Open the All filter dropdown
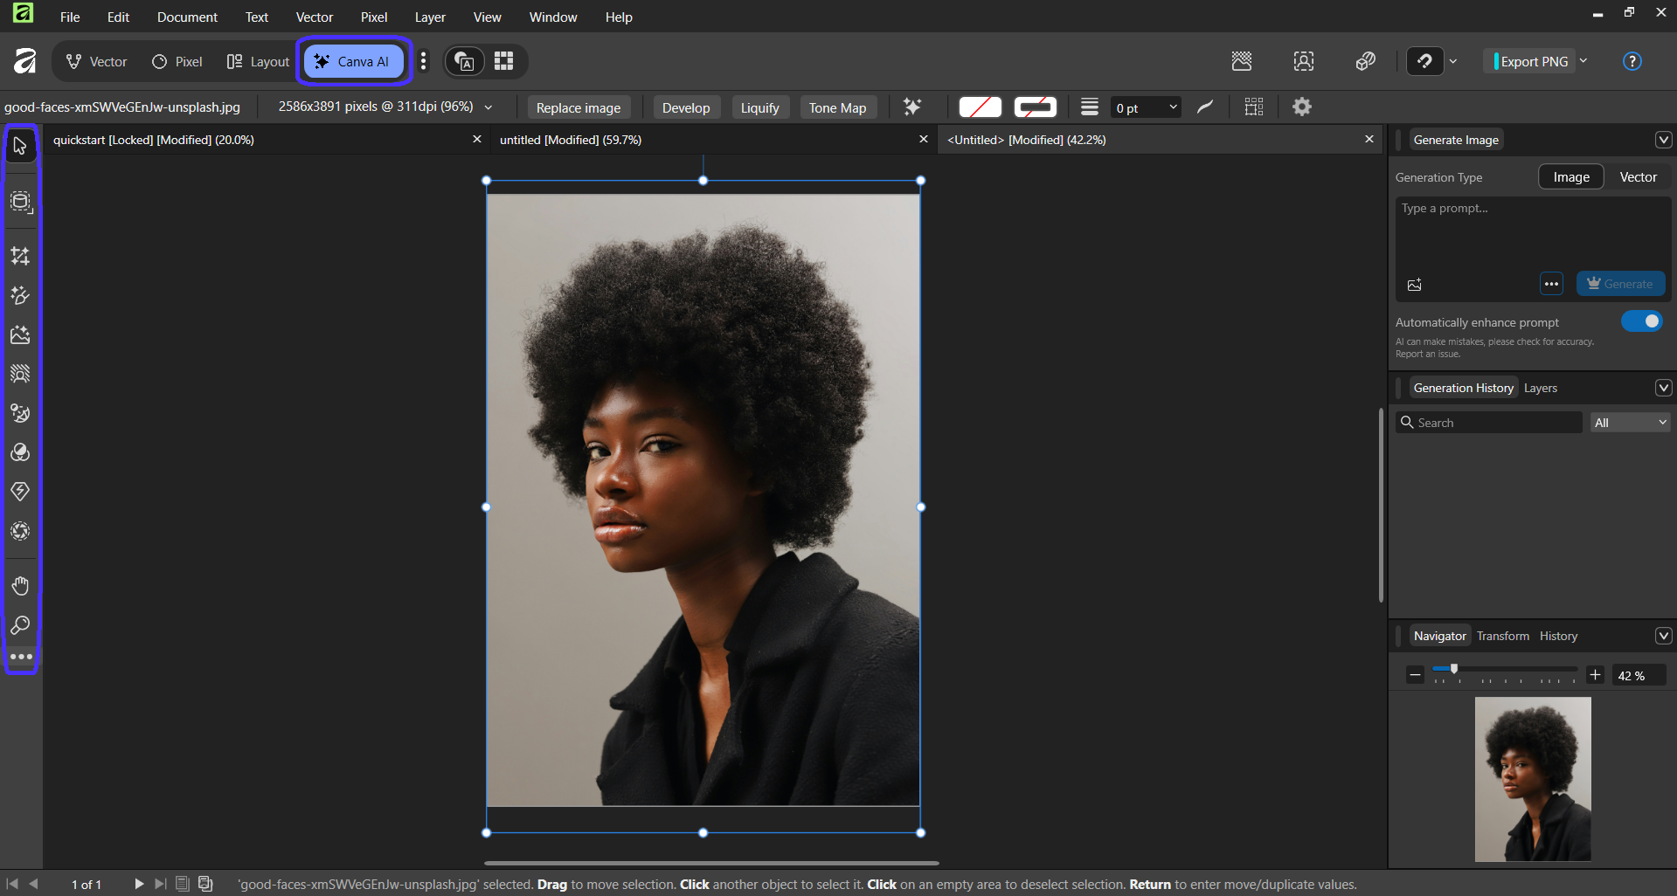Screen dimensions: 1677x896 tap(1630, 423)
